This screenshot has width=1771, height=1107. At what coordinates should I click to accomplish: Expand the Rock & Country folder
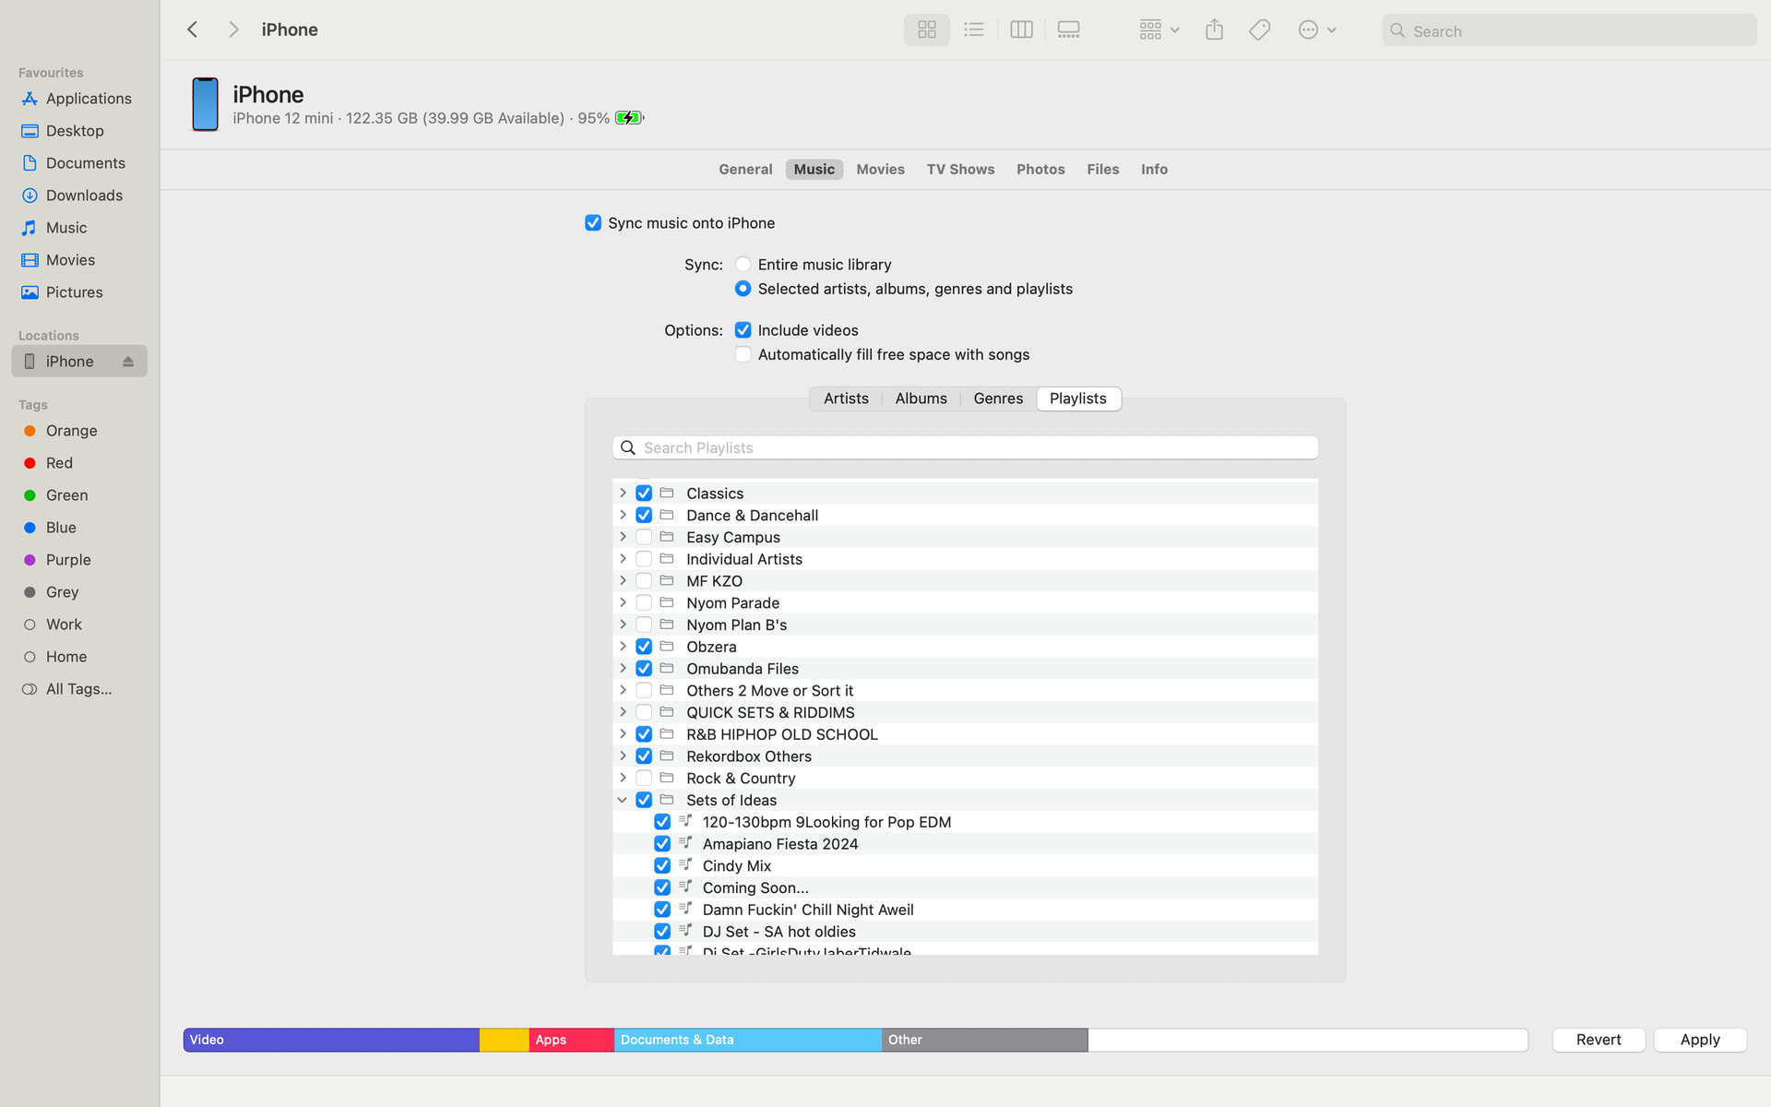tap(623, 778)
